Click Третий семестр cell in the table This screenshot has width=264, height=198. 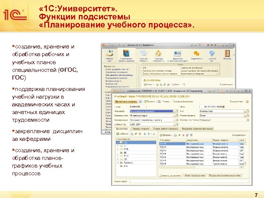[x=225, y=164]
